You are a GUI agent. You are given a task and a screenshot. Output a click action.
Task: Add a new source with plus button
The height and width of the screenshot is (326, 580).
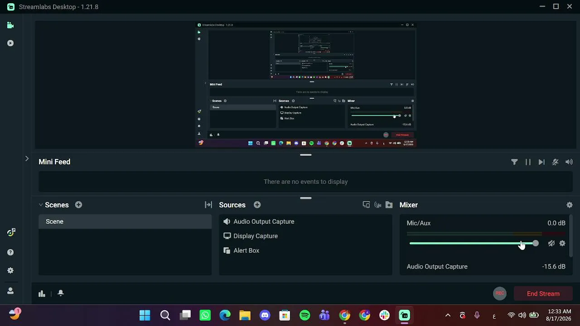pos(257,205)
